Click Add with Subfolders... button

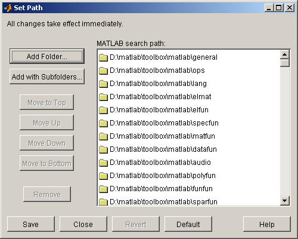pyautogui.click(x=47, y=76)
